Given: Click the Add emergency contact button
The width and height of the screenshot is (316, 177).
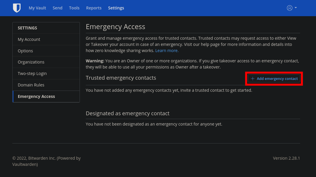Looking at the screenshot, I should pyautogui.click(x=274, y=79).
